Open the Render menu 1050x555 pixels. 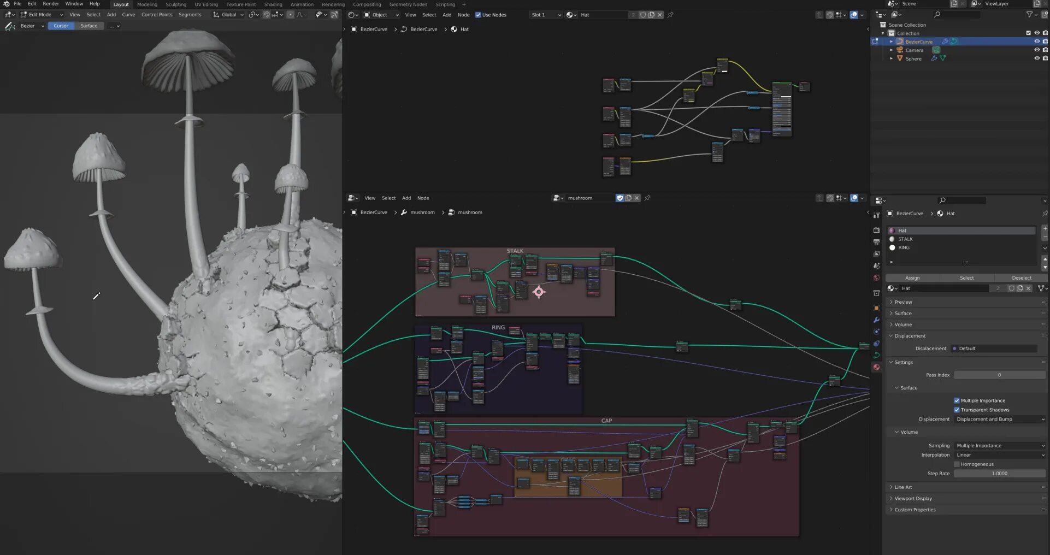tap(51, 4)
